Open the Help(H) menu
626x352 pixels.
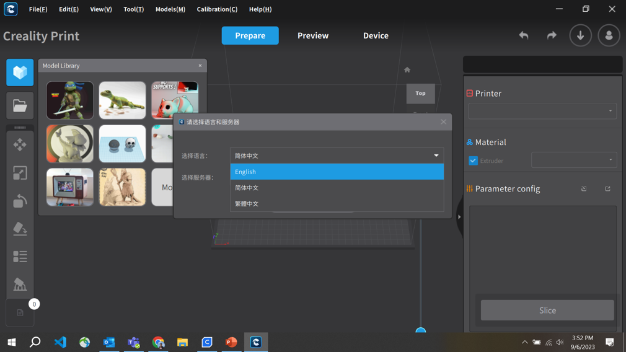[x=260, y=9]
